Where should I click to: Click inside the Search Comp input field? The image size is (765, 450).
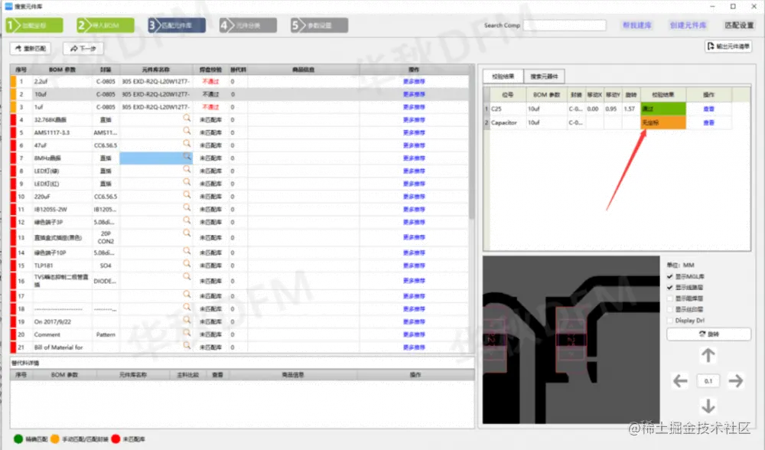coord(565,24)
